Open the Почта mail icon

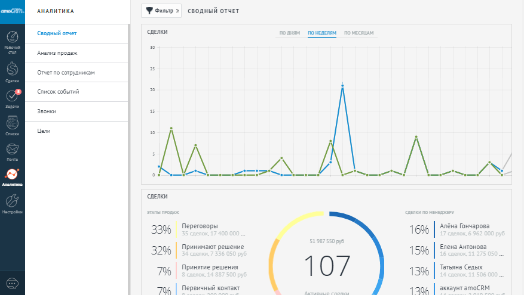click(12, 152)
